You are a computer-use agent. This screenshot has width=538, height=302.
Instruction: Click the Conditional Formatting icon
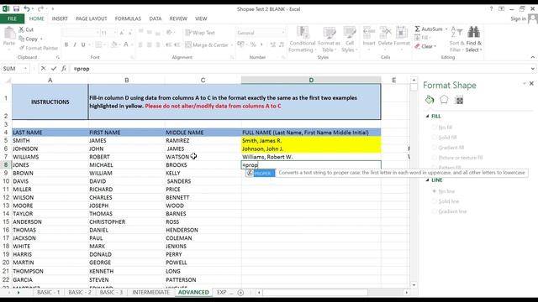[x=303, y=33]
